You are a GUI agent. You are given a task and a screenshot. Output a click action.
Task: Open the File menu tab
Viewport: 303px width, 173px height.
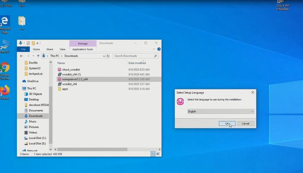click(x=24, y=49)
